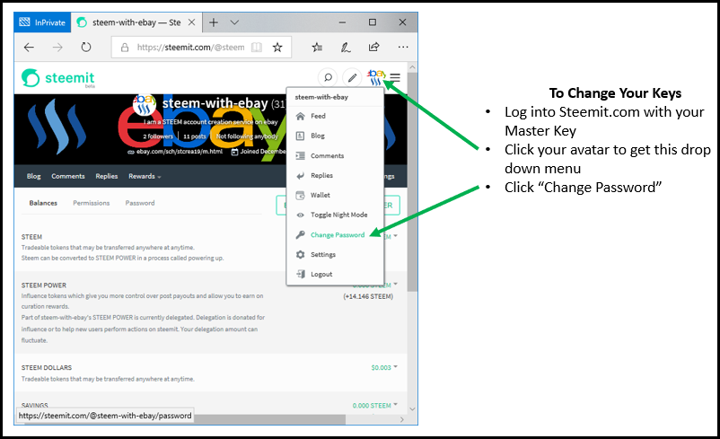Open the Replies tab in profile nav

[x=107, y=176]
